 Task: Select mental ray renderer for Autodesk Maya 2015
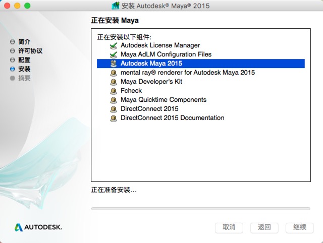[201, 73]
